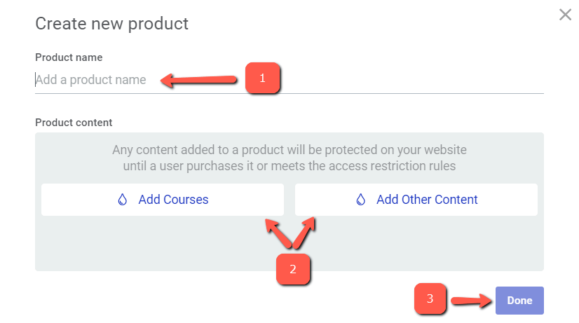The image size is (579, 323).
Task: Click the line starting Any content added
Action: [289, 150]
